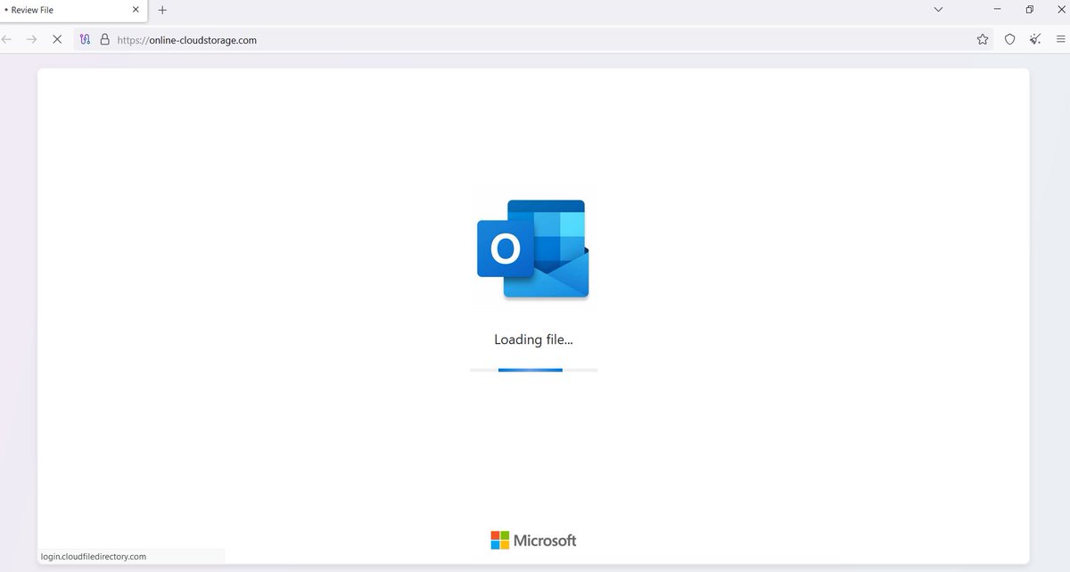This screenshot has height=572, width=1070.
Task: Click the login.cloudfiledirectory.com status text
Action: tap(93, 556)
